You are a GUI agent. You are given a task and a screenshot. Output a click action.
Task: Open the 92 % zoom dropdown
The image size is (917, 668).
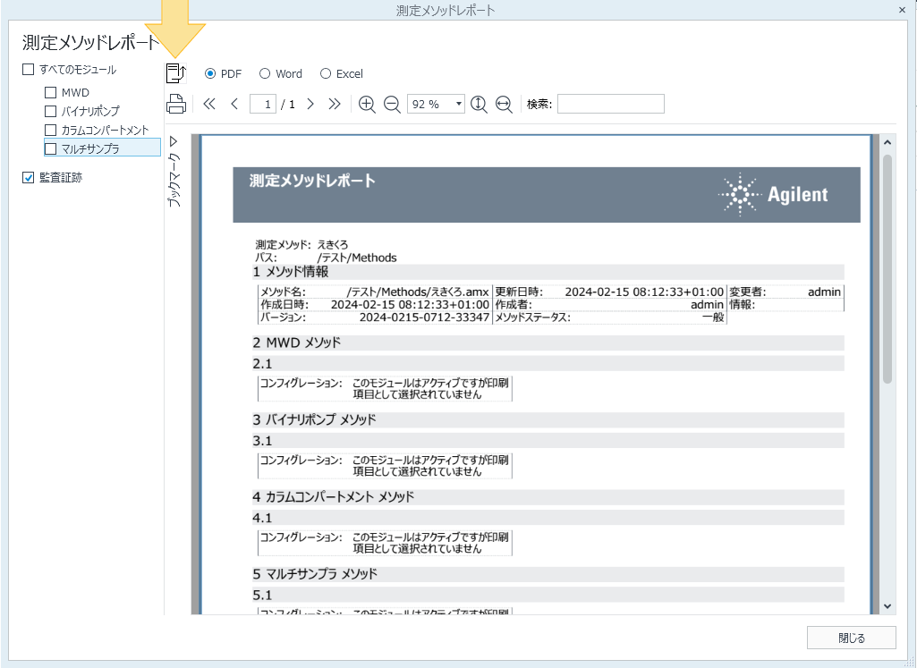click(458, 104)
